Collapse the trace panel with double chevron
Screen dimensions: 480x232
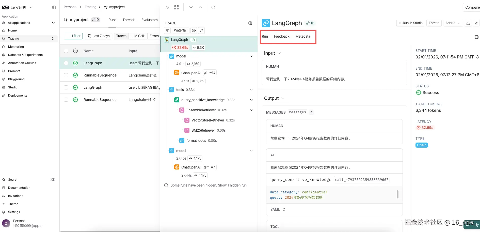pyautogui.click(x=167, y=7)
